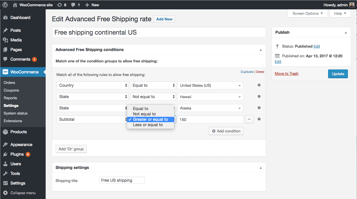This screenshot has width=357, height=199.
Task: Click the admin avatar in top bar
Action: pos(352,5)
